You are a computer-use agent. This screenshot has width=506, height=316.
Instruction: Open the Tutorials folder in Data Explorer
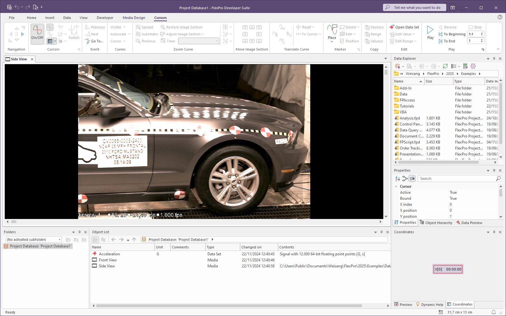pos(406,106)
